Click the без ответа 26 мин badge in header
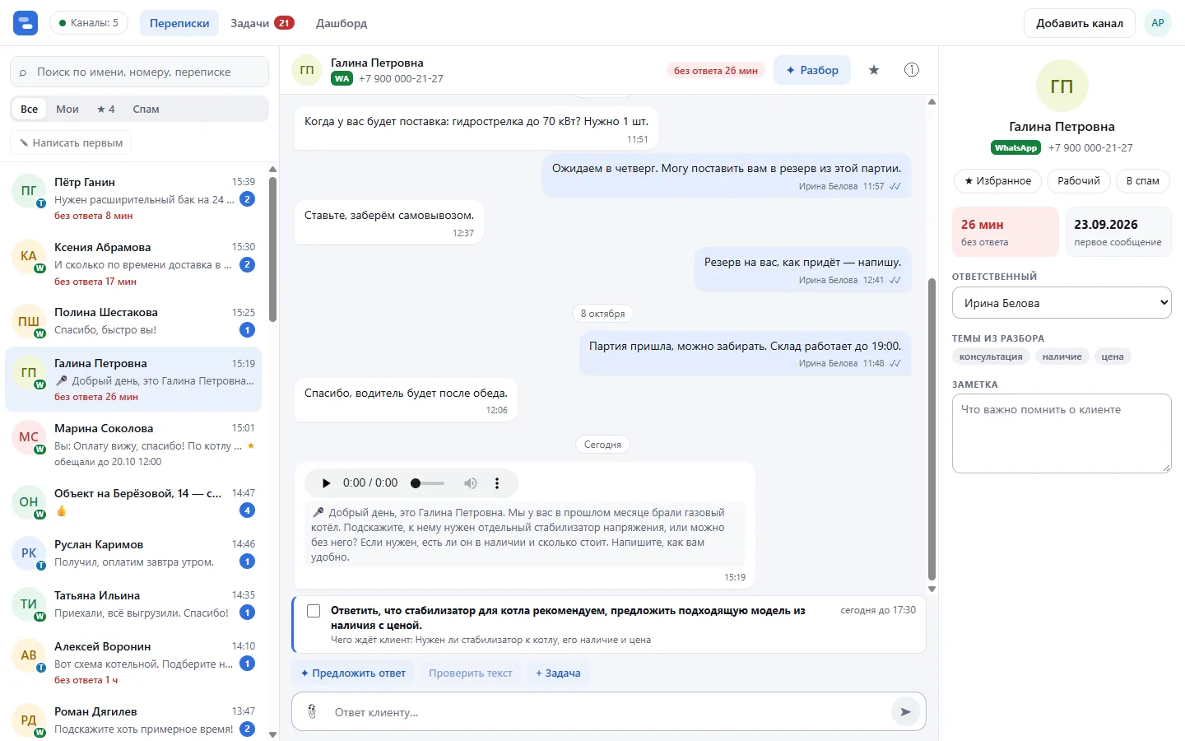This screenshot has height=741, width=1185. 715,70
